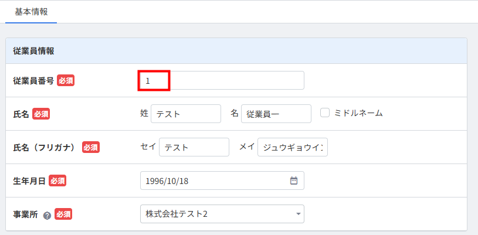478x235 pixels.
Task: Click the 生年月日 label text
Action: click(x=29, y=180)
